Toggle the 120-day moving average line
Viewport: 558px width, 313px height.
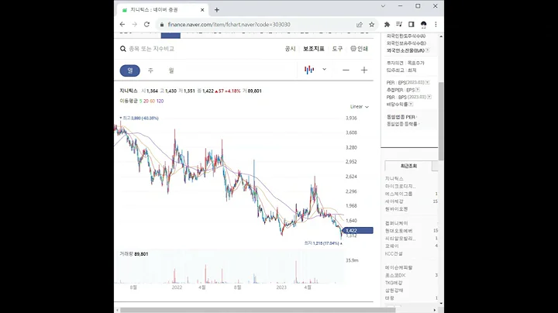pyautogui.click(x=160, y=101)
